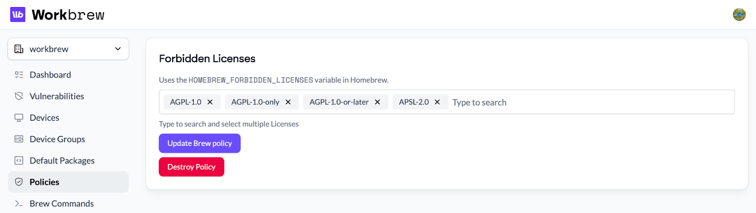Expand the workbrew workspace dropdown
The height and width of the screenshot is (213, 756).
pyautogui.click(x=118, y=49)
